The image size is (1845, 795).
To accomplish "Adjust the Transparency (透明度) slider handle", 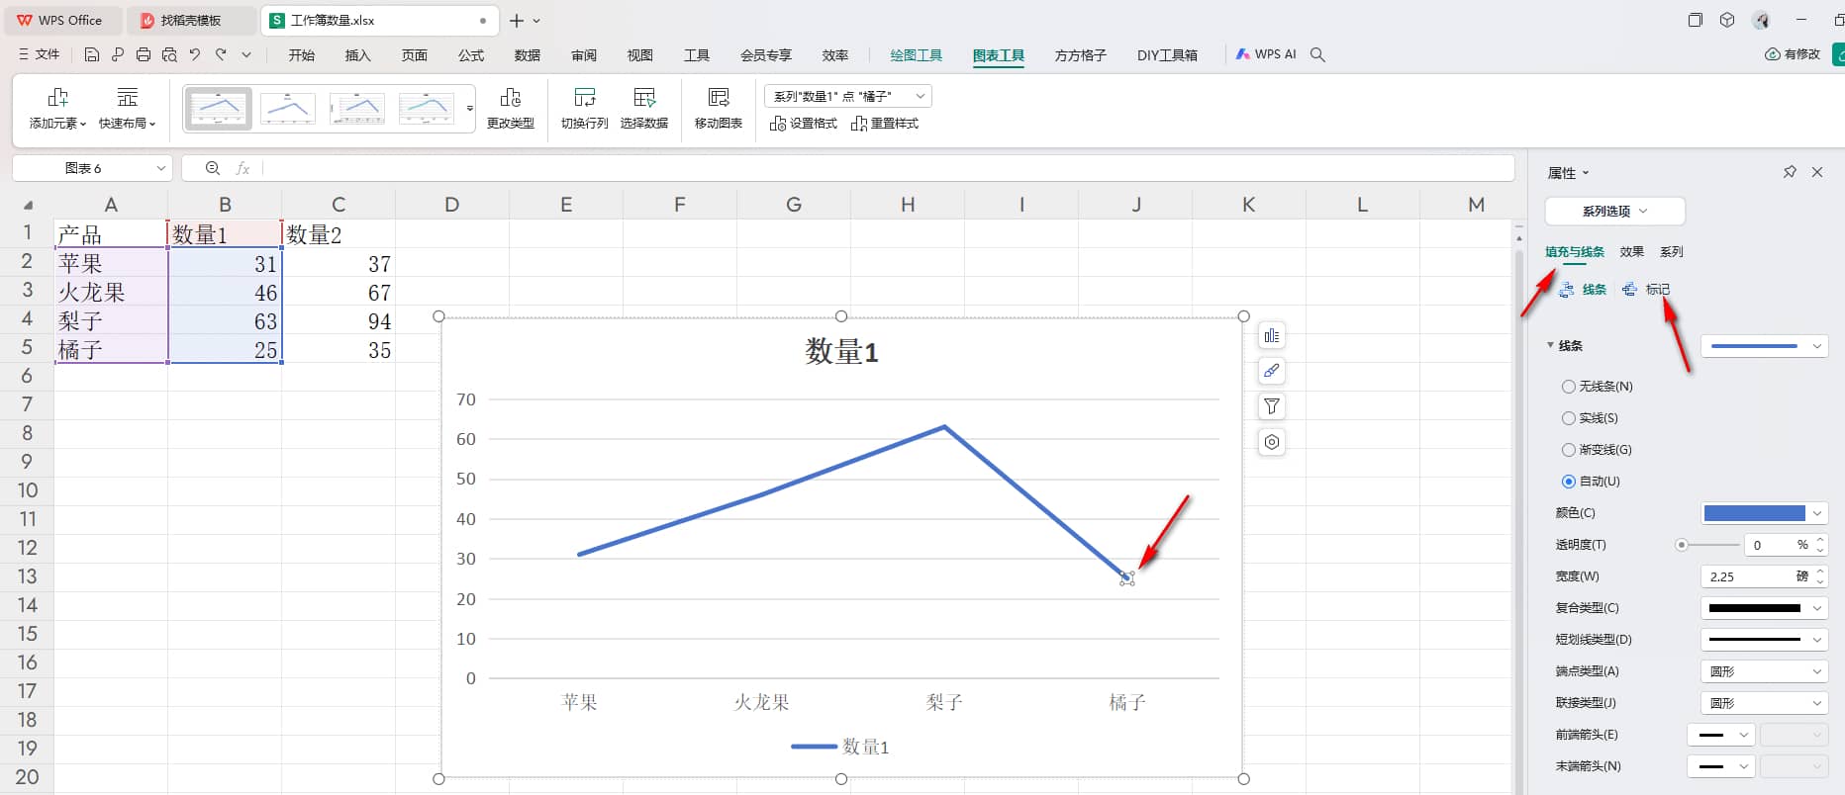I will (1681, 545).
